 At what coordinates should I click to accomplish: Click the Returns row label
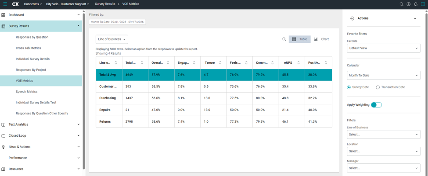pyautogui.click(x=105, y=122)
